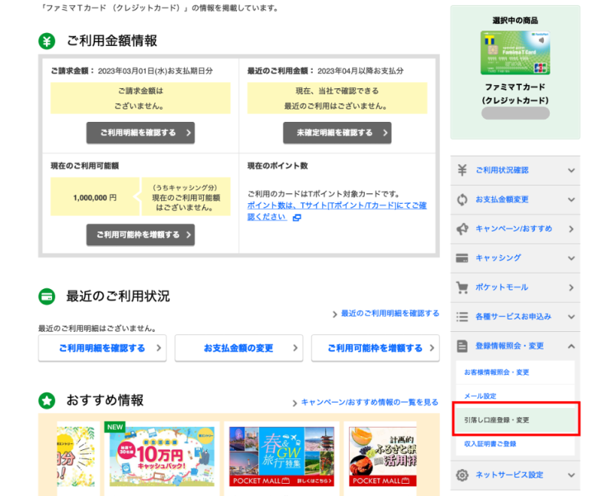Click the yen icon beside ご利用状況確認
The width and height of the screenshot is (598, 496).
462,170
